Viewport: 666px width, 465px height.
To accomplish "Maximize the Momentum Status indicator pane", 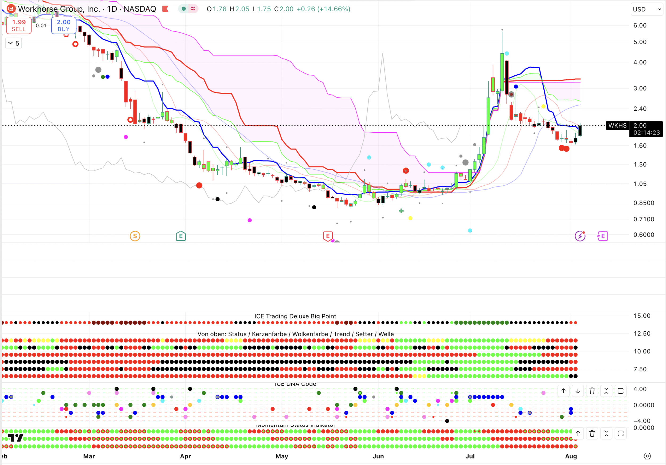I will tap(620, 433).
